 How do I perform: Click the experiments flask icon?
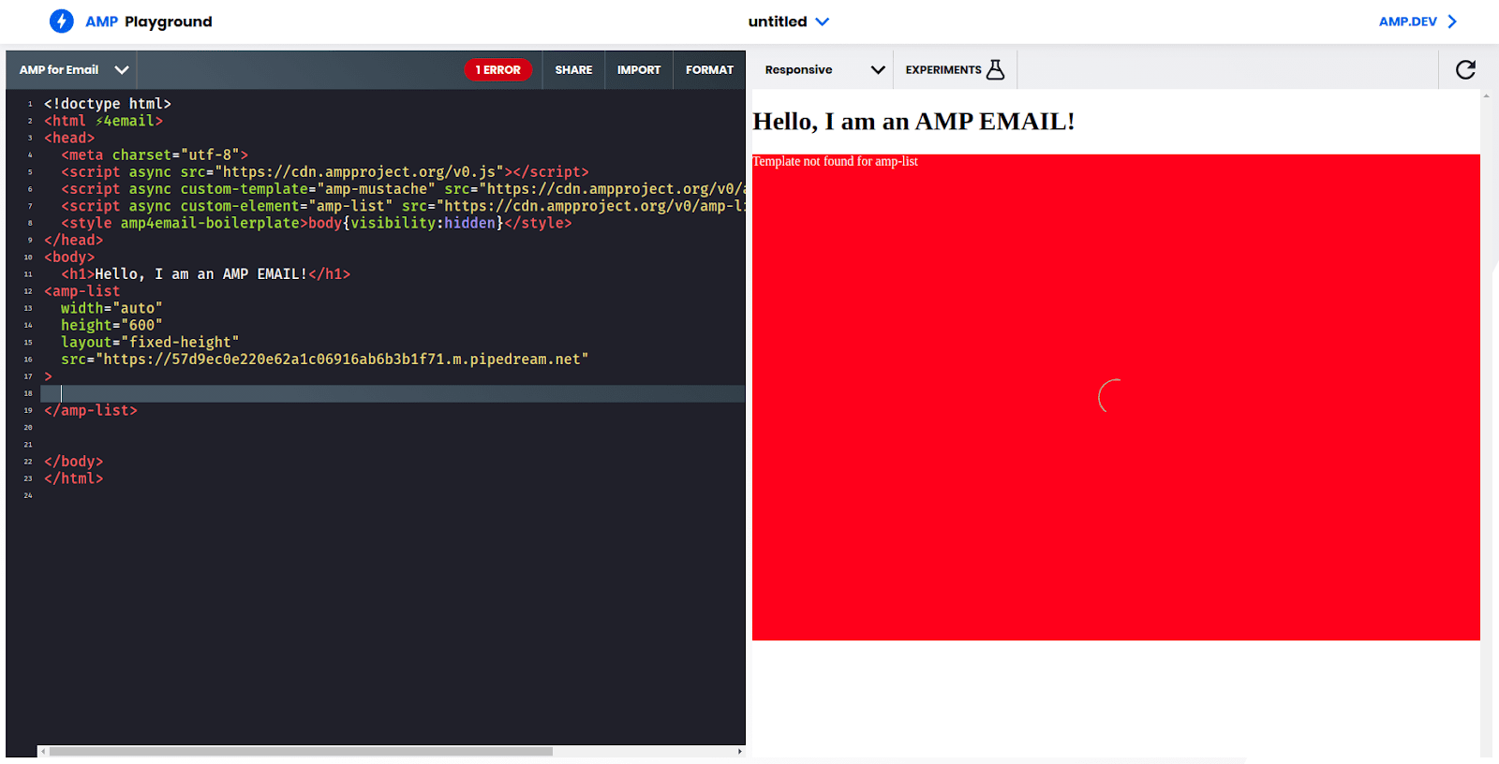[996, 69]
